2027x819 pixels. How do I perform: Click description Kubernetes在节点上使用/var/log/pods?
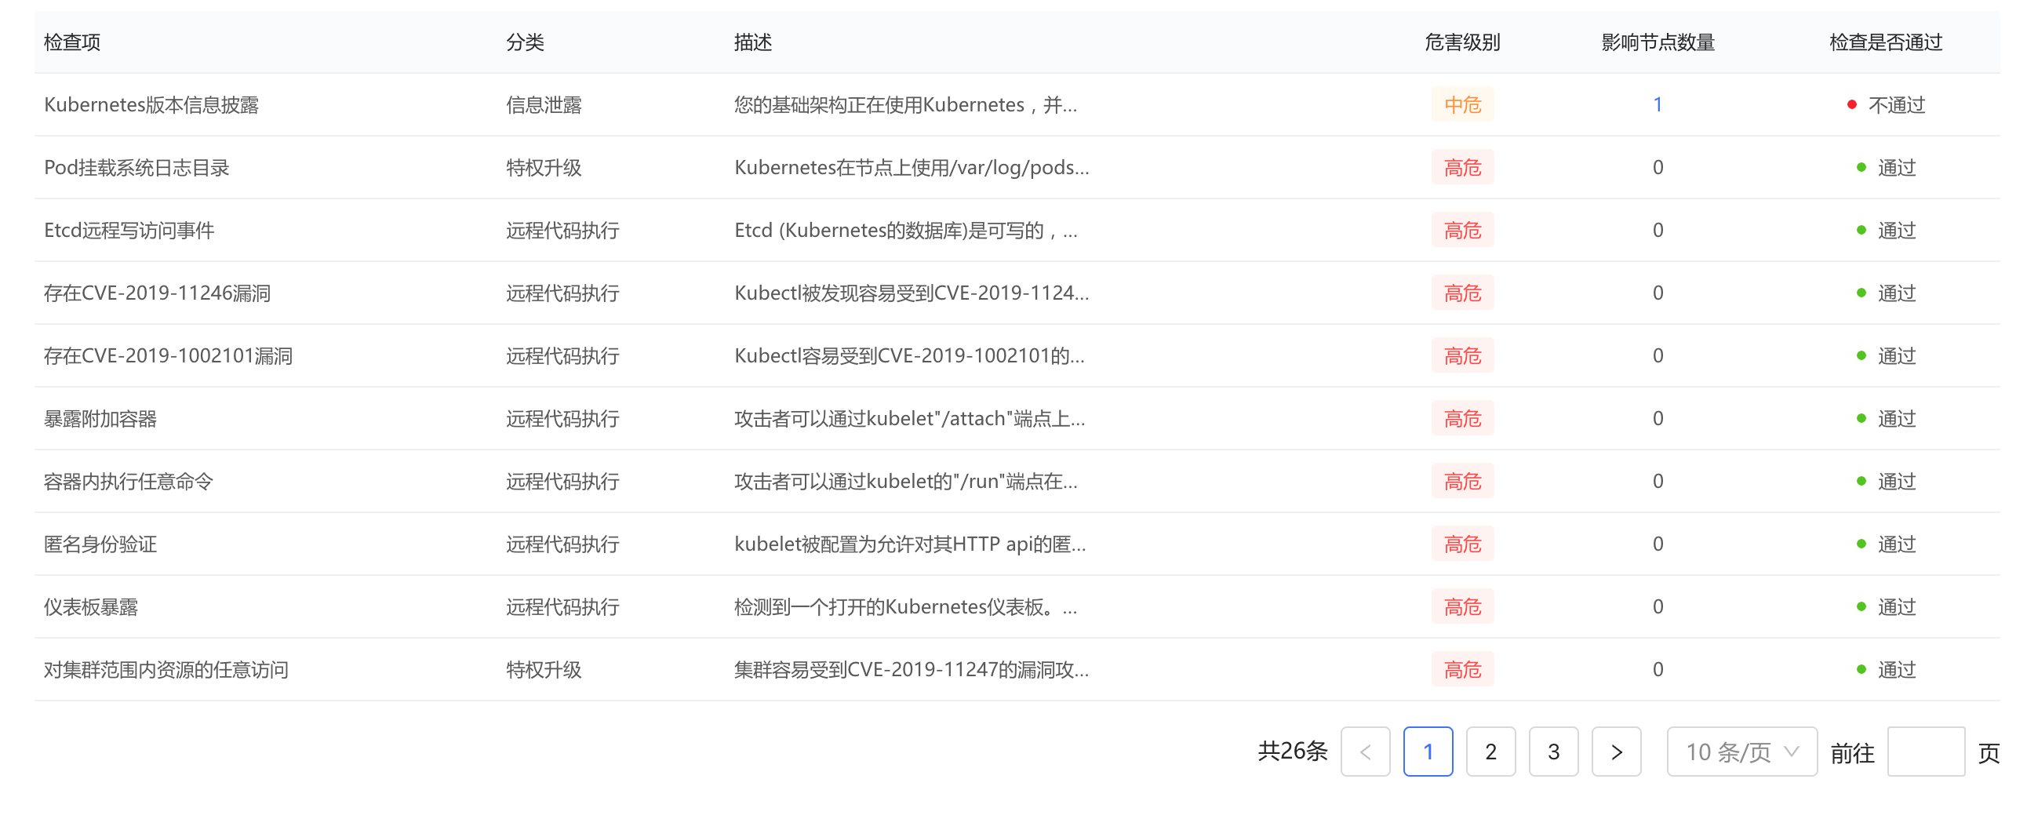tap(912, 168)
